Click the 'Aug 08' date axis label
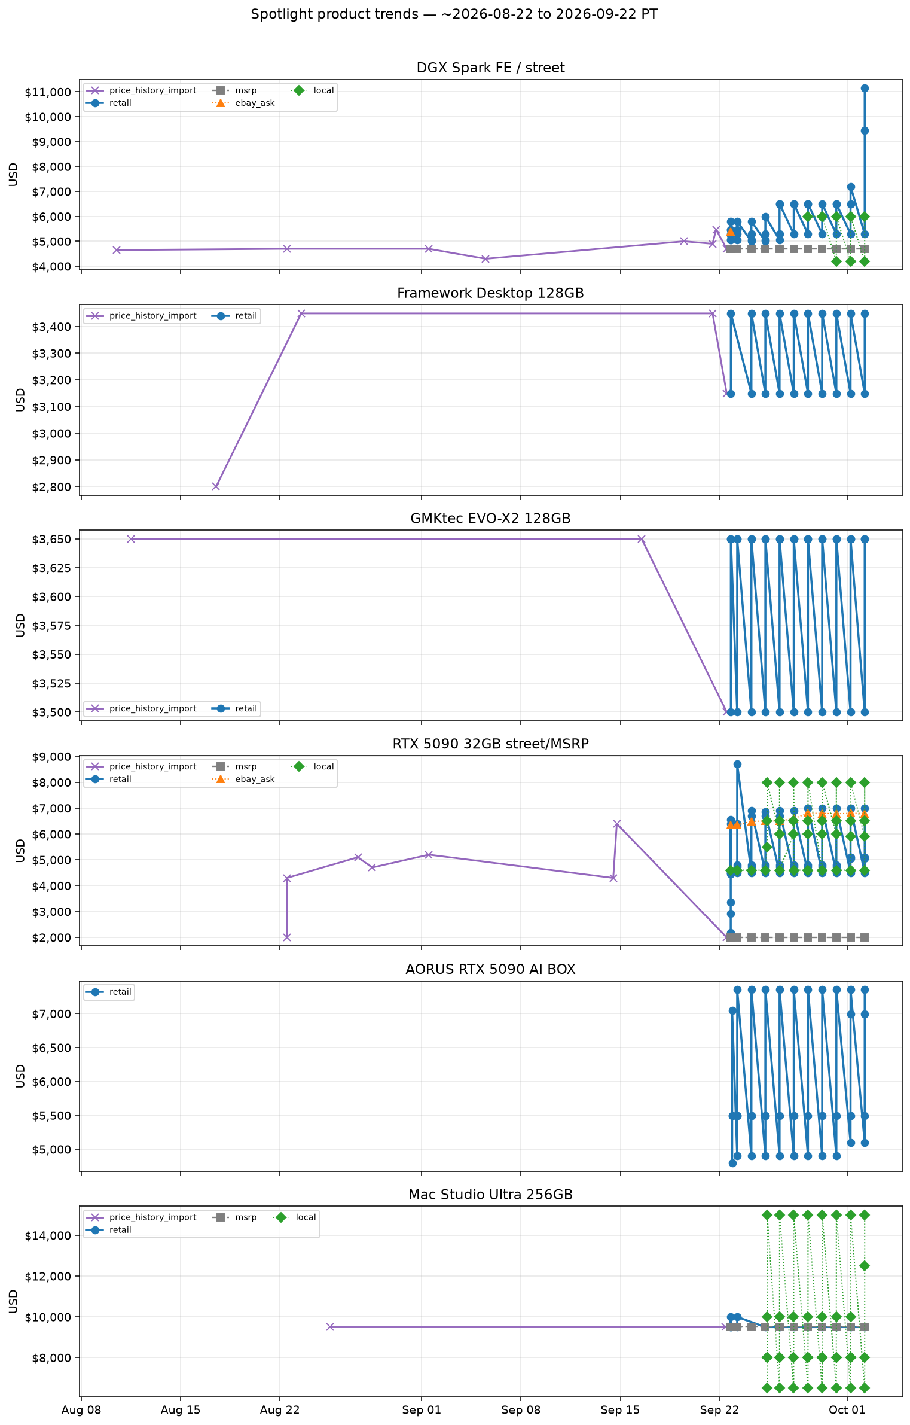 81,1410
